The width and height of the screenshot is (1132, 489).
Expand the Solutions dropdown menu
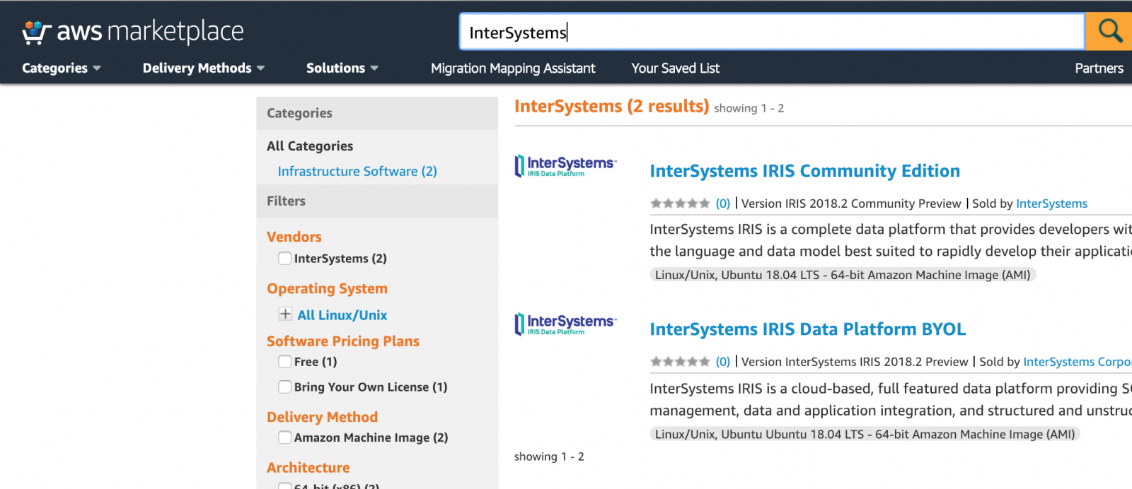342,69
